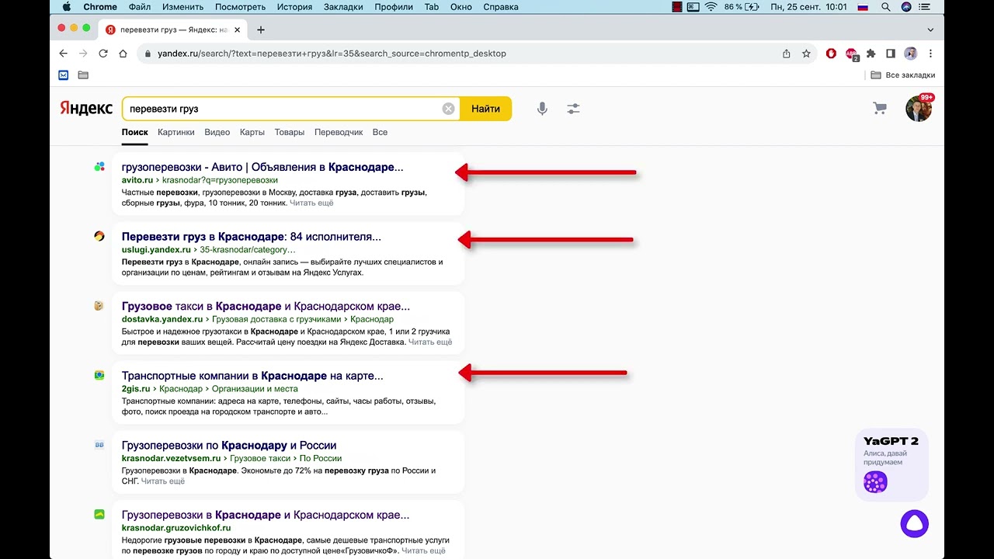This screenshot has width=994, height=559.
Task: Open search settings sliders icon
Action: [x=573, y=109]
